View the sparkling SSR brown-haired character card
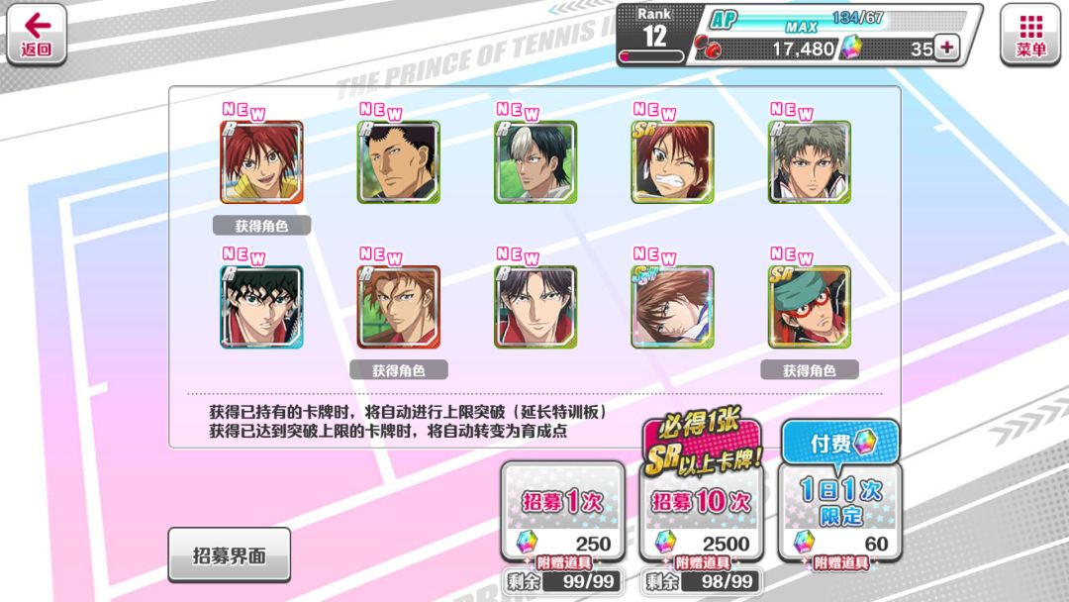Screen dimensions: 1069x602 pos(672,307)
